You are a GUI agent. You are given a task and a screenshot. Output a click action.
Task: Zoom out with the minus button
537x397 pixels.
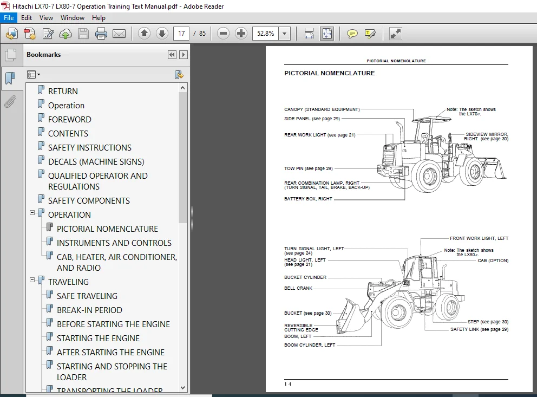click(223, 33)
